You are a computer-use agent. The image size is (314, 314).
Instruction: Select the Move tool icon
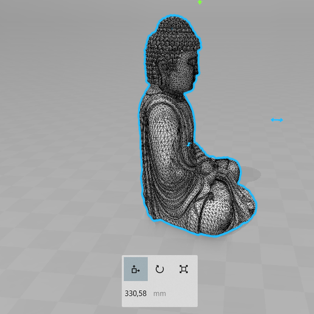pyautogui.click(x=136, y=269)
